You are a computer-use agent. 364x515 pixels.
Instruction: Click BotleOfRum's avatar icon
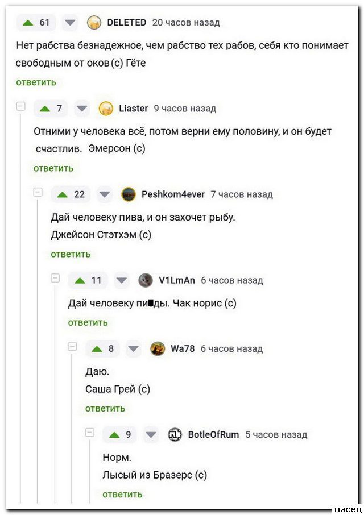click(175, 435)
